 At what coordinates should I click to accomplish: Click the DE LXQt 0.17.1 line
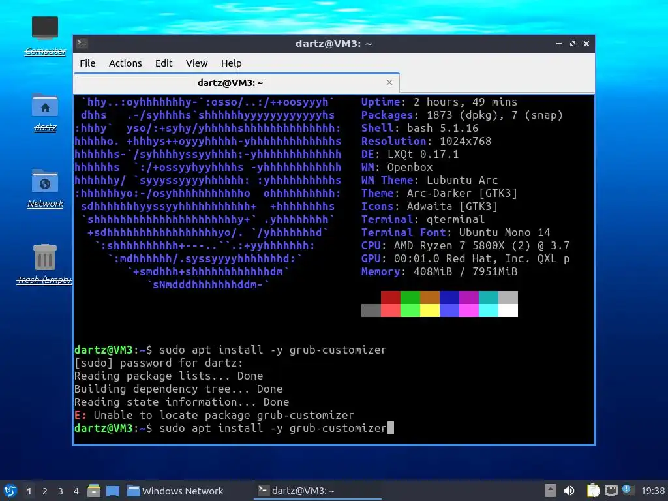click(410, 154)
